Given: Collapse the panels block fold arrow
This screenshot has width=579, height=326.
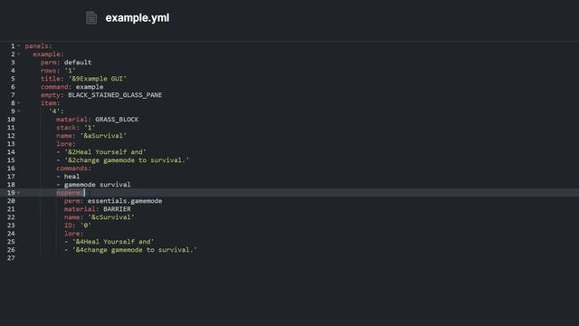Looking at the screenshot, I should [19, 46].
